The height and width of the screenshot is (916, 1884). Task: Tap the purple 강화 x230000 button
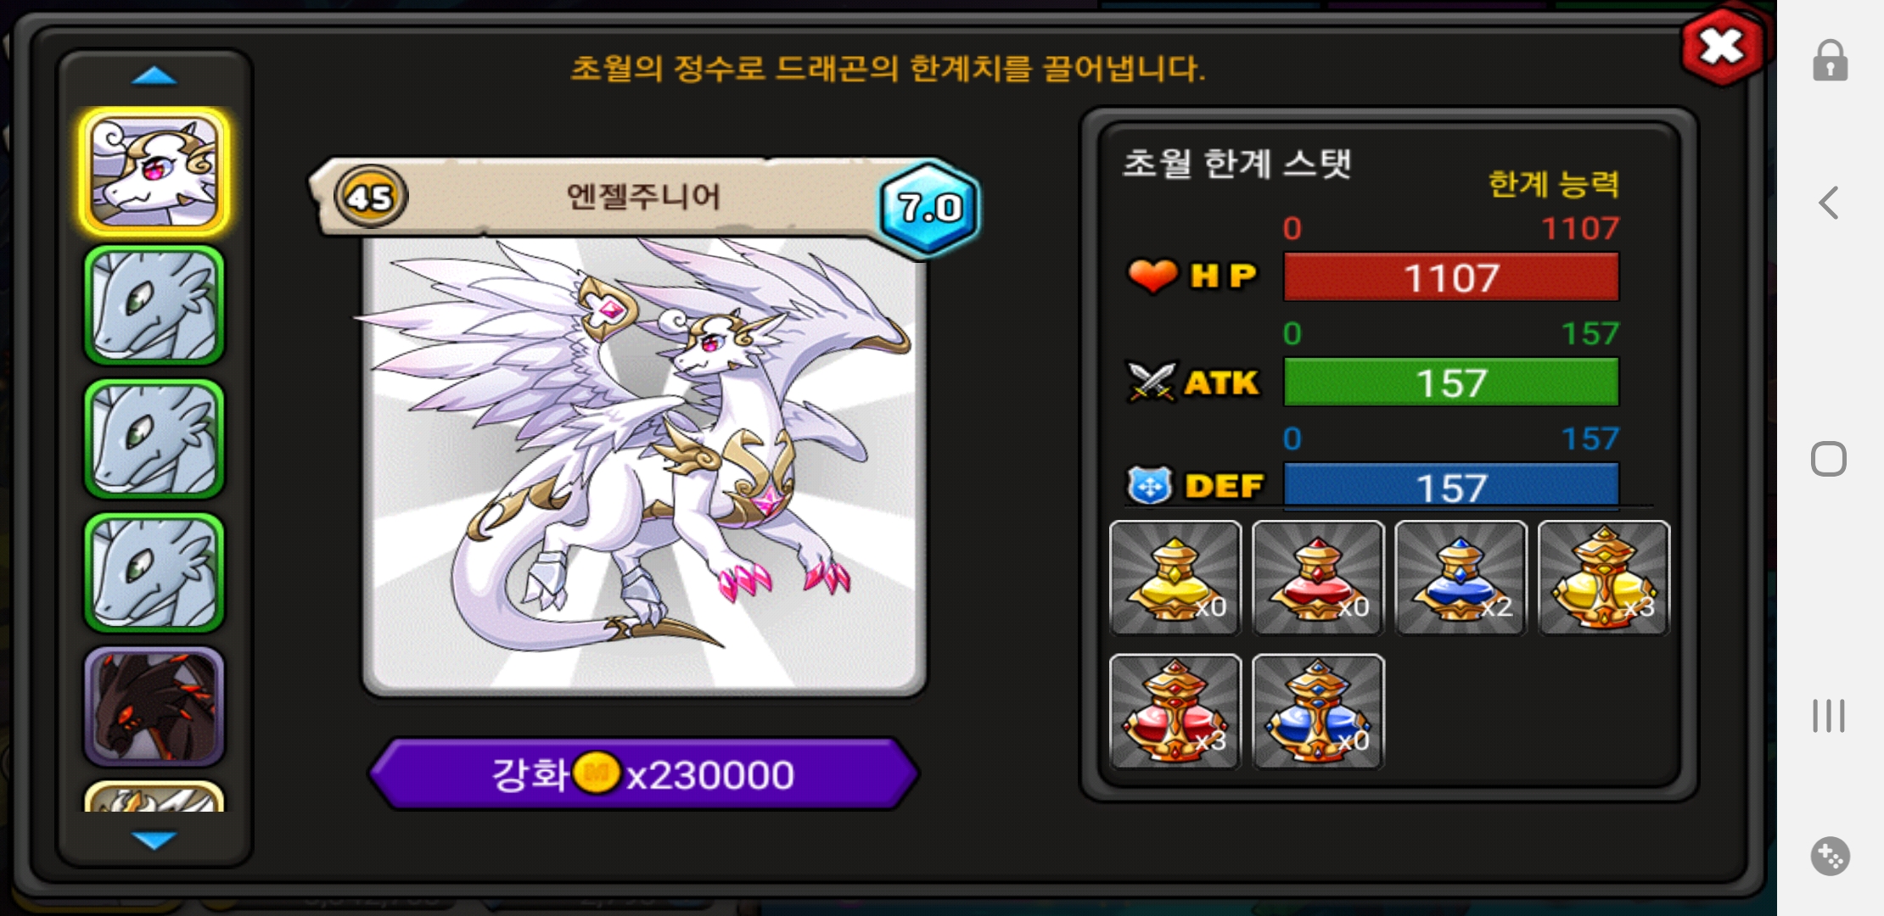pos(643,774)
